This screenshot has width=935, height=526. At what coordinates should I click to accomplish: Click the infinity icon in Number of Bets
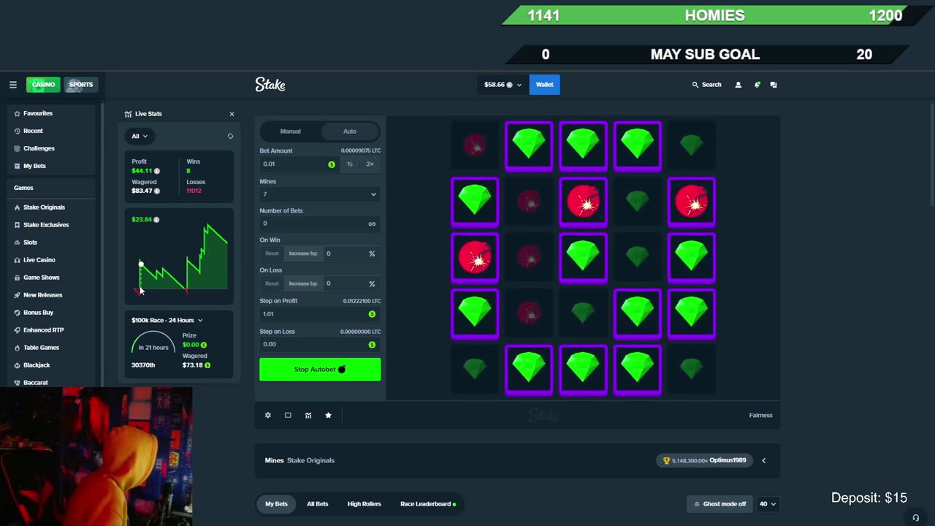[x=372, y=224]
